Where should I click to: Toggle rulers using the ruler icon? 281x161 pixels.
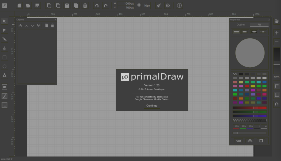[x=277, y=86]
